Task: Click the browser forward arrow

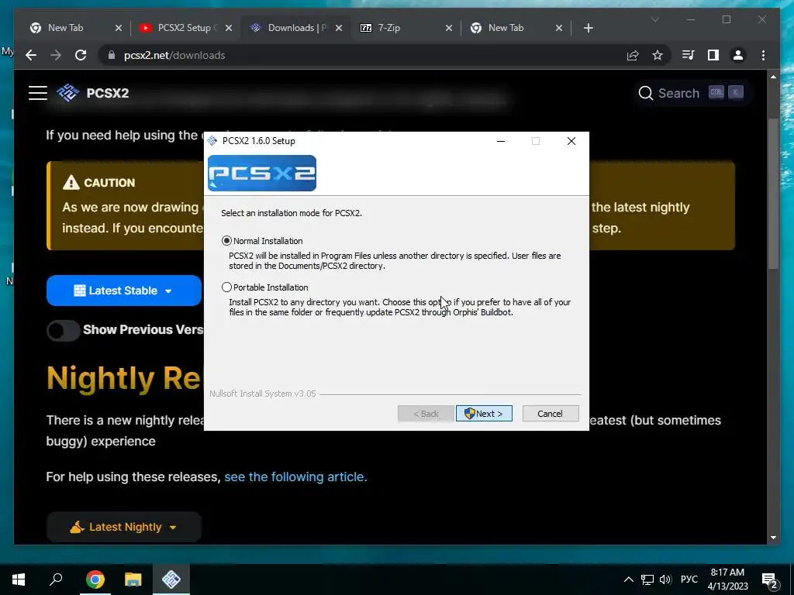Action: click(56, 55)
